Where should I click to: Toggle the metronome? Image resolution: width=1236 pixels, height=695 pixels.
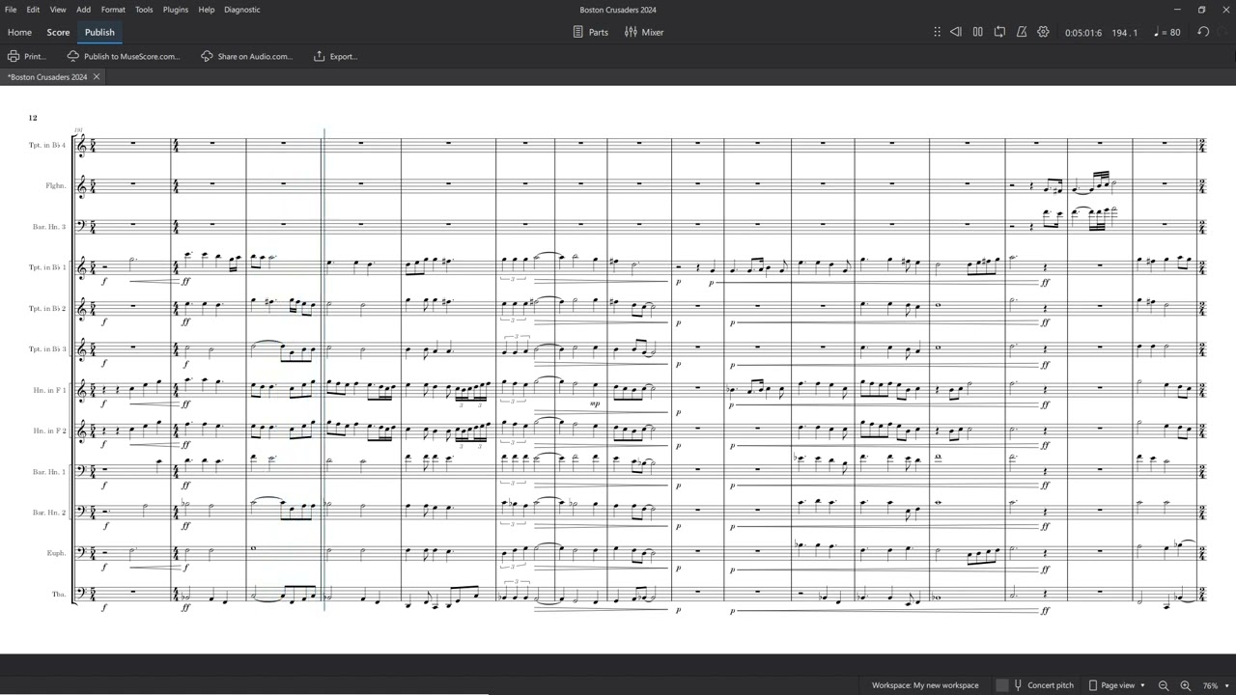(x=1022, y=32)
